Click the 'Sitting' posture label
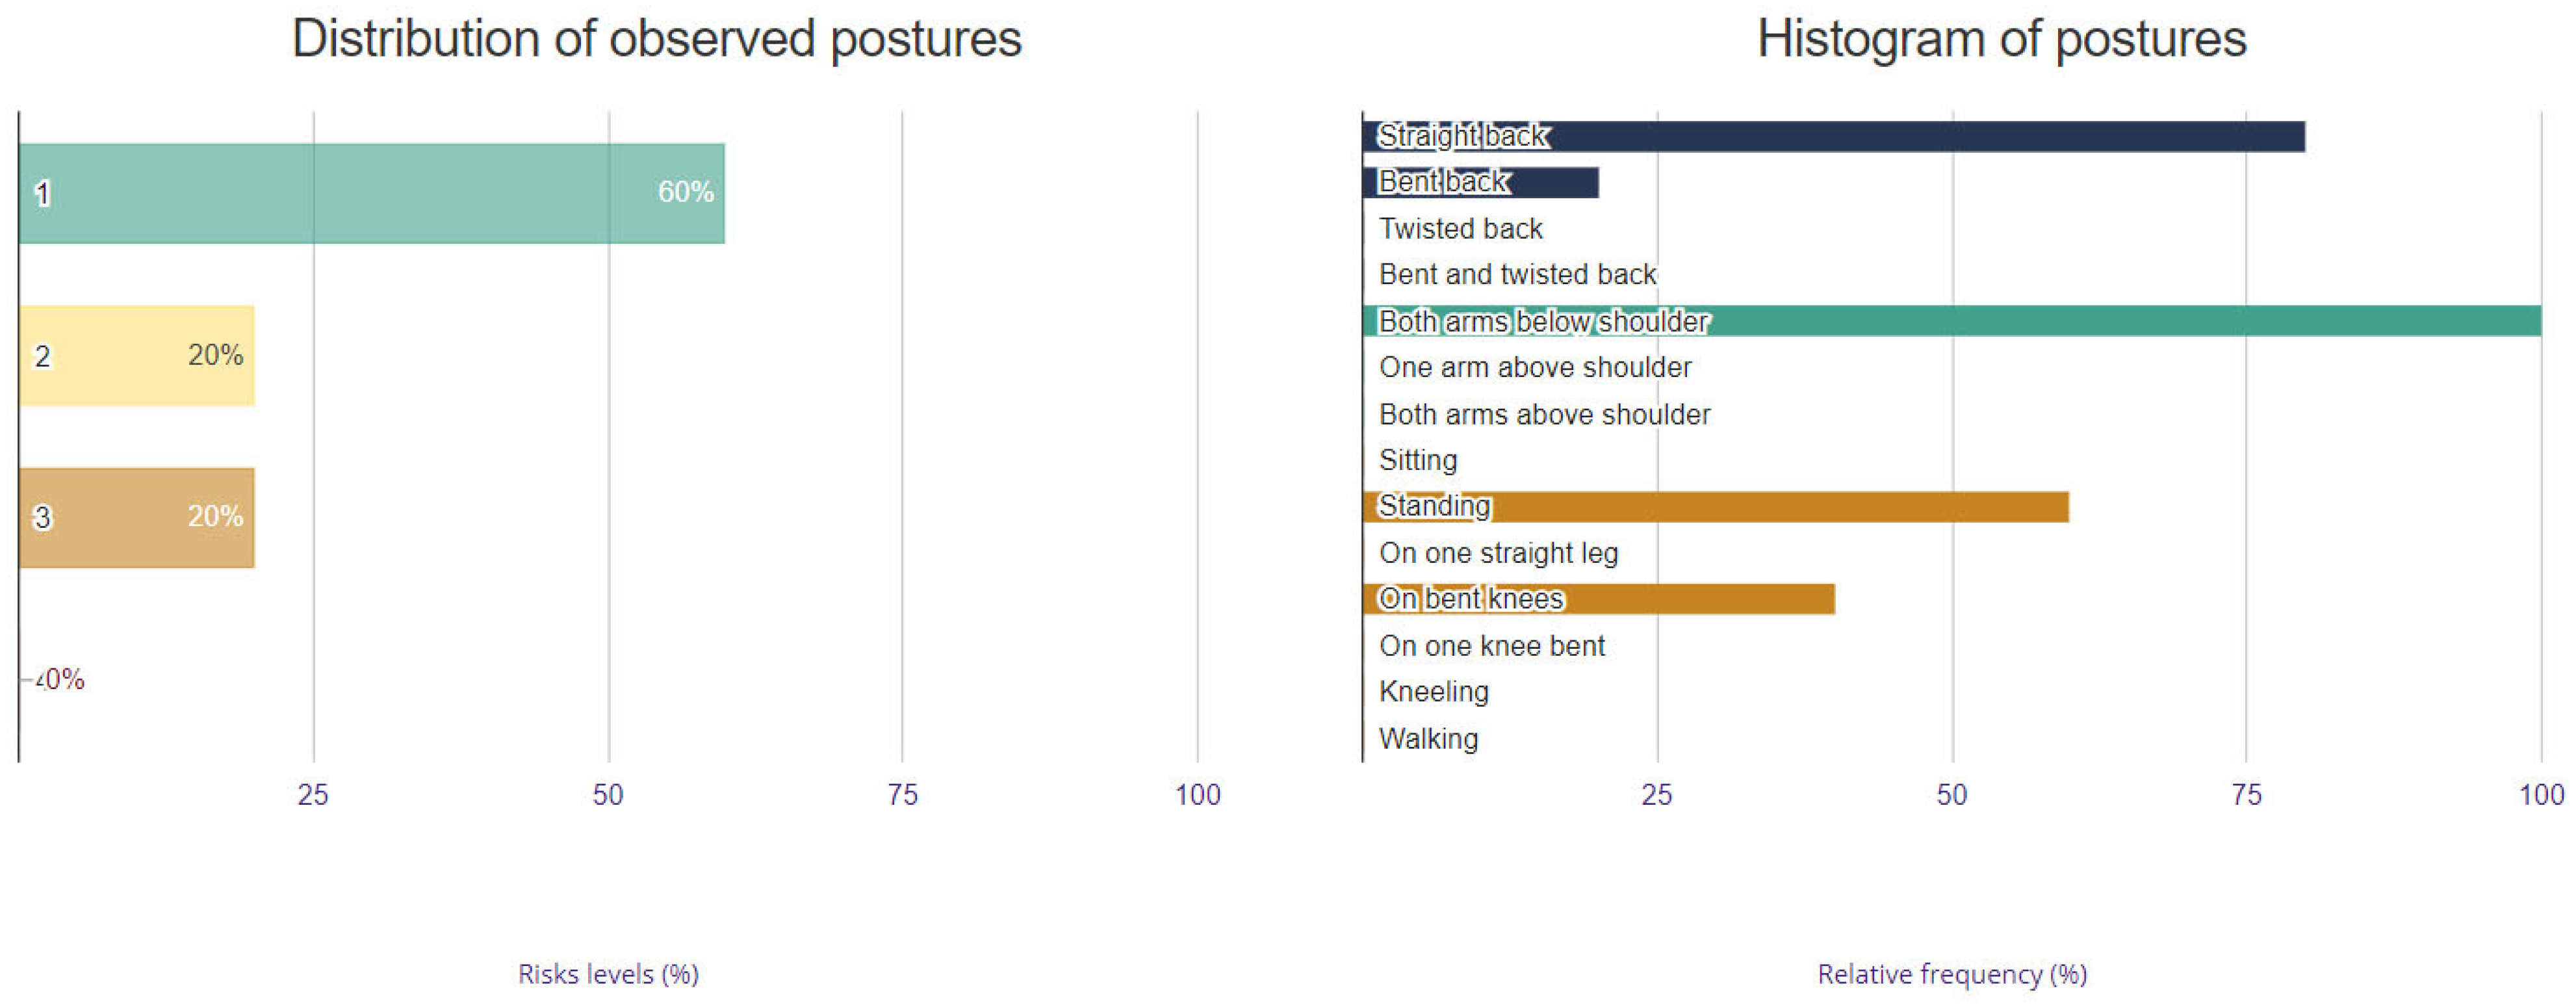This screenshot has height=1005, width=2576. point(1418,460)
